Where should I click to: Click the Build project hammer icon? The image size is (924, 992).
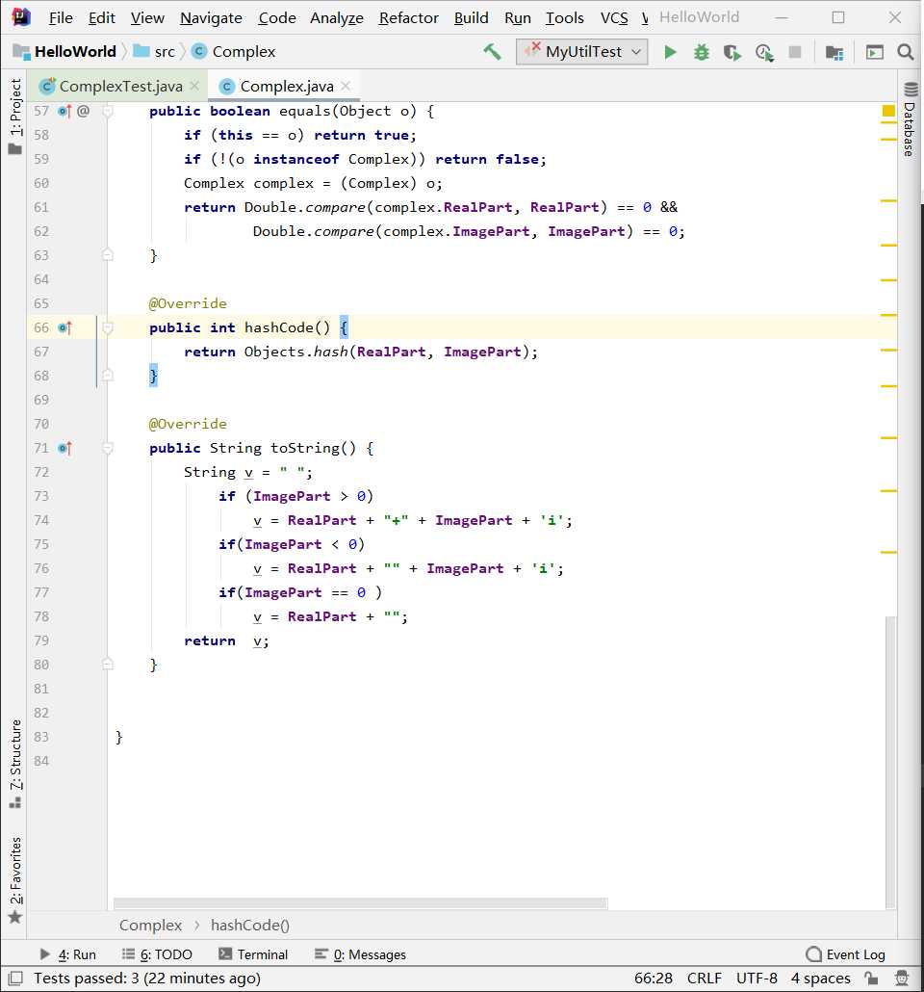[492, 52]
